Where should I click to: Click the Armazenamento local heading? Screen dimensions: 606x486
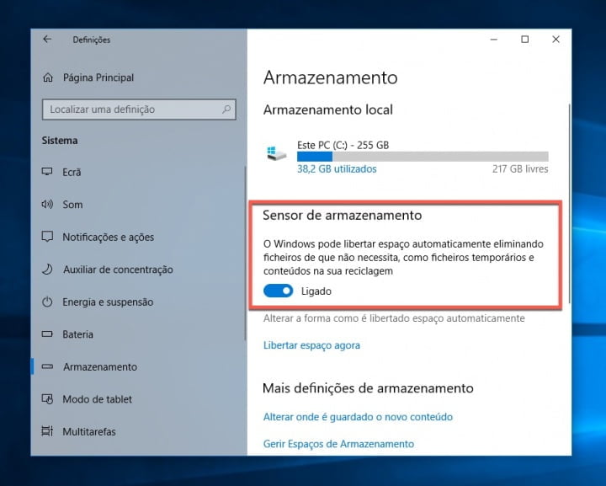pyautogui.click(x=327, y=109)
